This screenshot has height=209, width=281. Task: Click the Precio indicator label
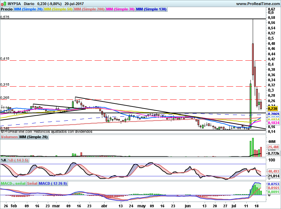tap(6, 9)
